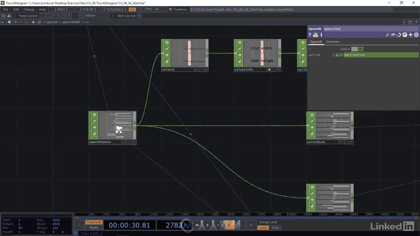Edit the openvrOut name field
Screen dimensions: 420x236
[x=371, y=29]
